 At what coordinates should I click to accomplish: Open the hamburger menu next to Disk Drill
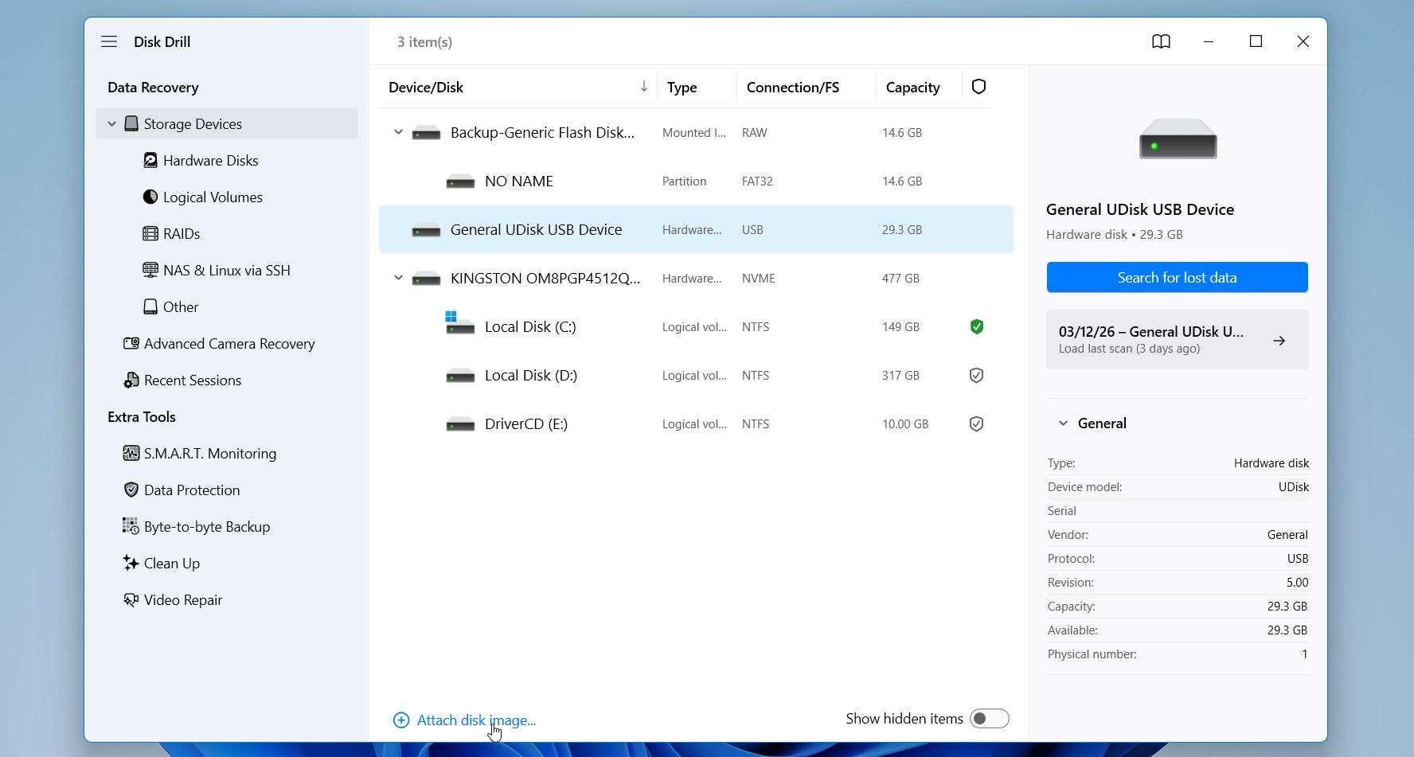coord(109,41)
